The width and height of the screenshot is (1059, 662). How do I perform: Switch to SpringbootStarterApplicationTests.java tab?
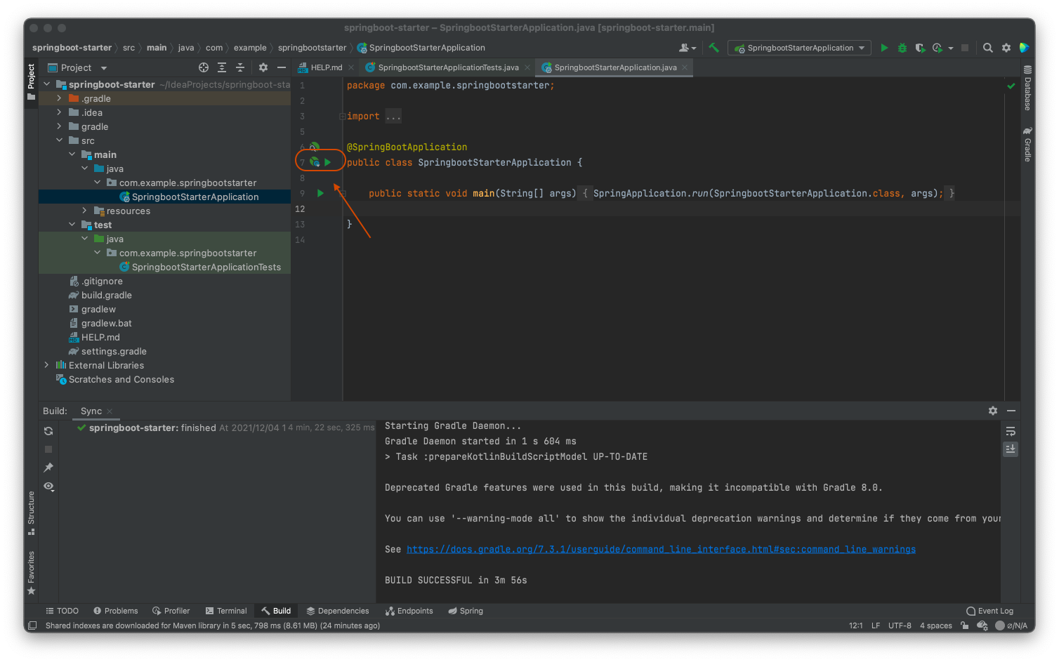coord(447,67)
